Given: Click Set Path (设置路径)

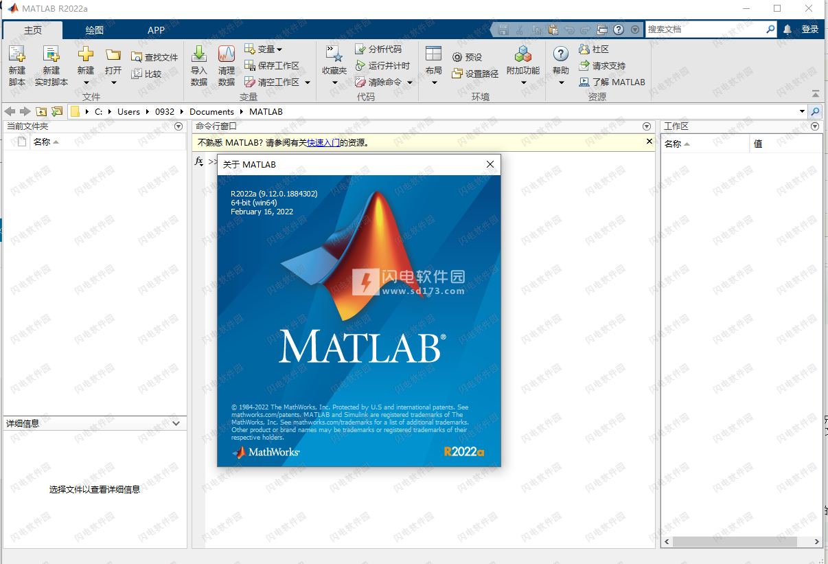Looking at the screenshot, I should [x=475, y=74].
